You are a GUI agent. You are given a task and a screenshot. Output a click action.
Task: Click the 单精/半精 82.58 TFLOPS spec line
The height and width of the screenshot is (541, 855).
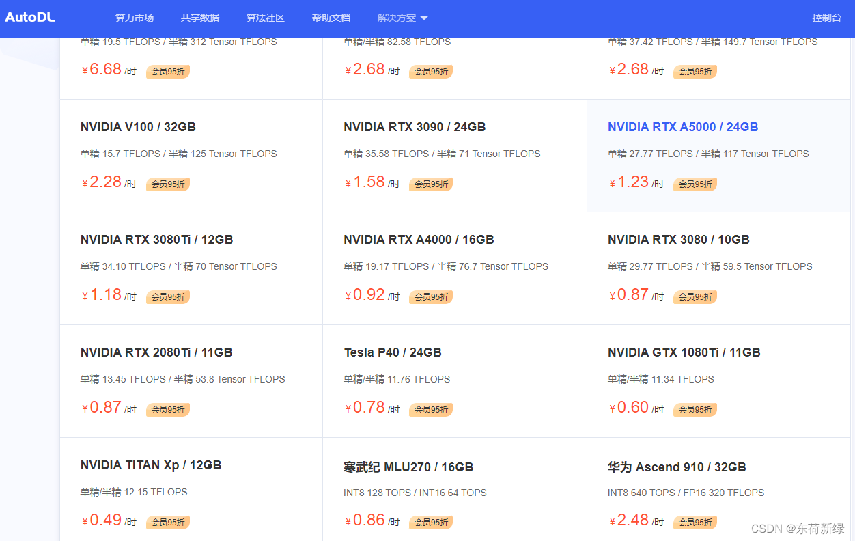[397, 42]
